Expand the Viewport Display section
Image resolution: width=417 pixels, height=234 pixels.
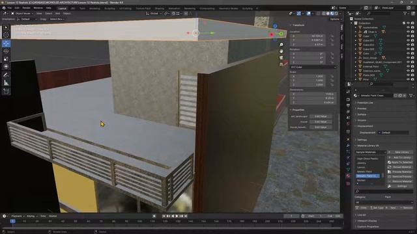tap(367, 221)
